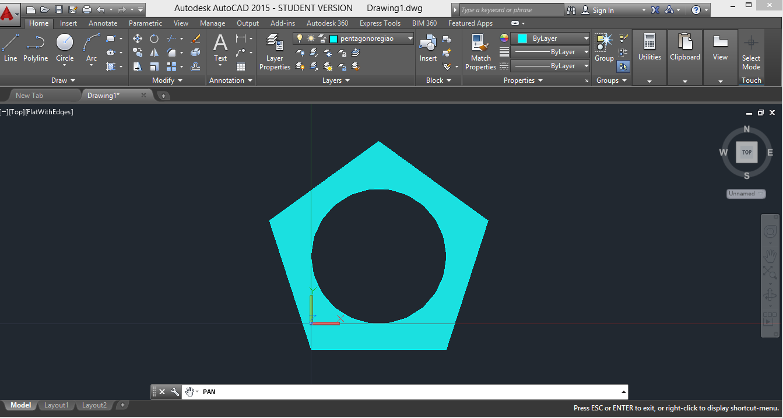Open the SteeringWheel from navigation bar
Viewport: 783px width, 418px height.
click(x=770, y=232)
